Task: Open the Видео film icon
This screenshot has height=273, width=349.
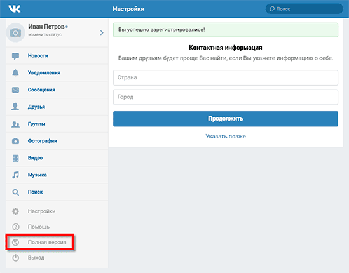Action: [x=15, y=158]
